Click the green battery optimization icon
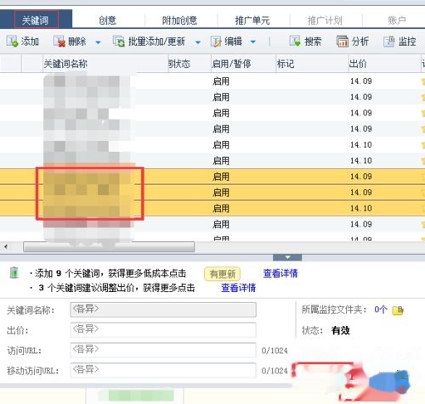Viewport: 425px width, 404px height. tap(14, 272)
